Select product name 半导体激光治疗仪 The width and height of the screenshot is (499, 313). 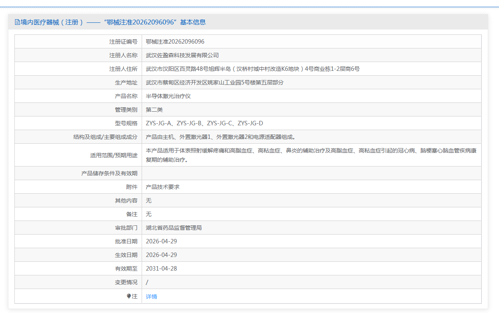(x=168, y=96)
